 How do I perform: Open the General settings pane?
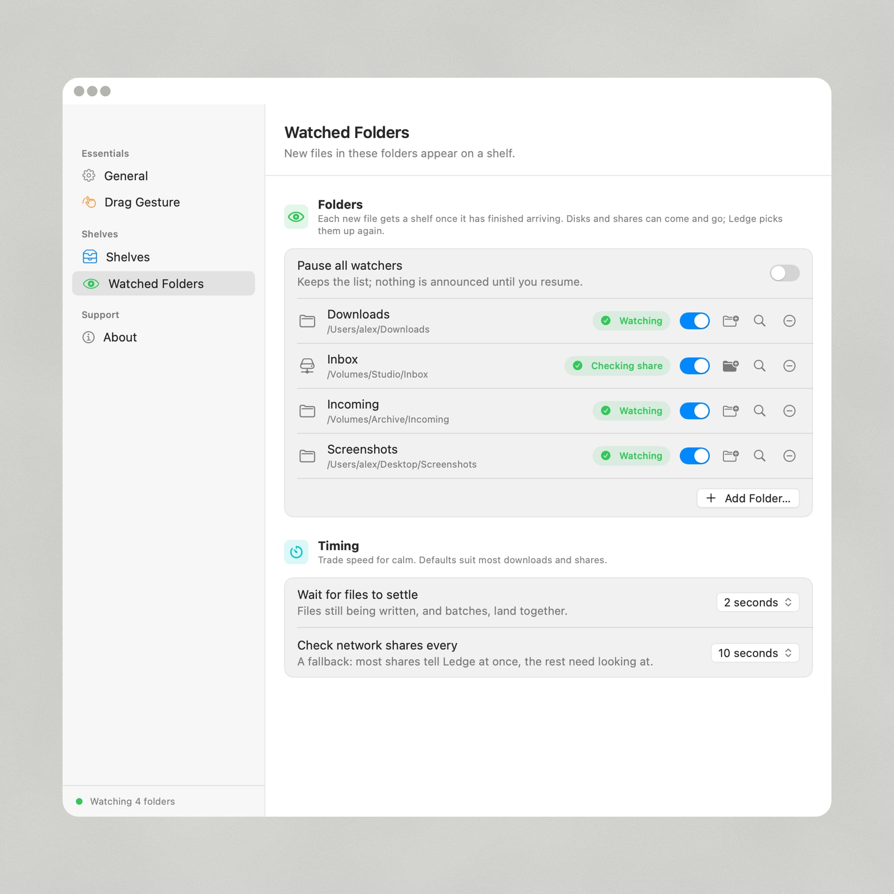coord(163,176)
